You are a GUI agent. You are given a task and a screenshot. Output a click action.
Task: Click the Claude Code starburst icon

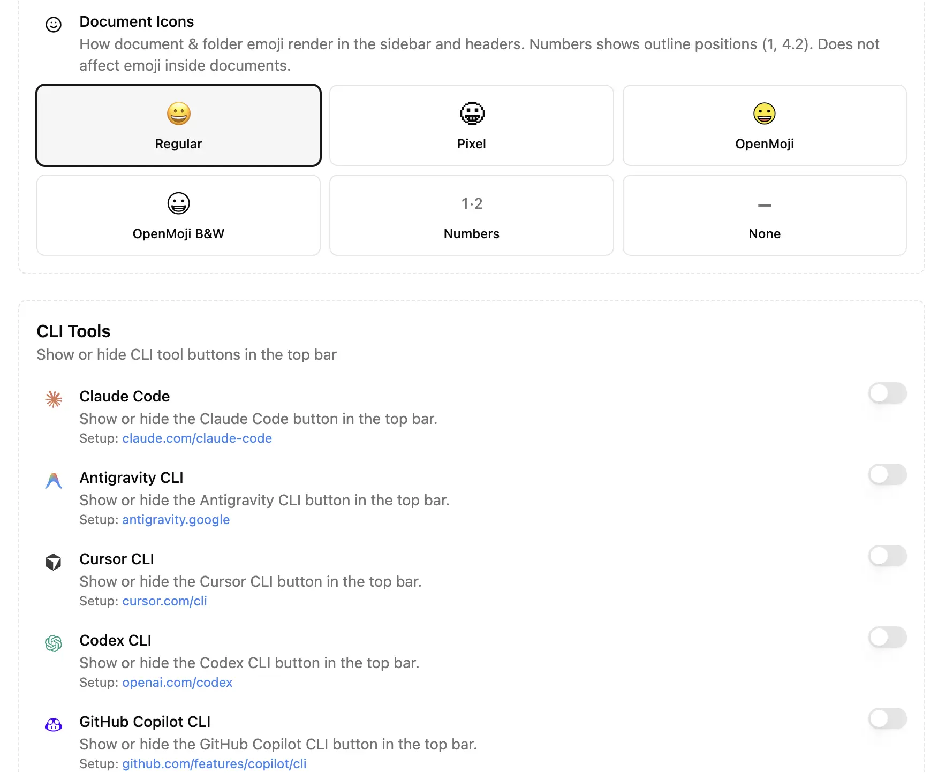54,399
